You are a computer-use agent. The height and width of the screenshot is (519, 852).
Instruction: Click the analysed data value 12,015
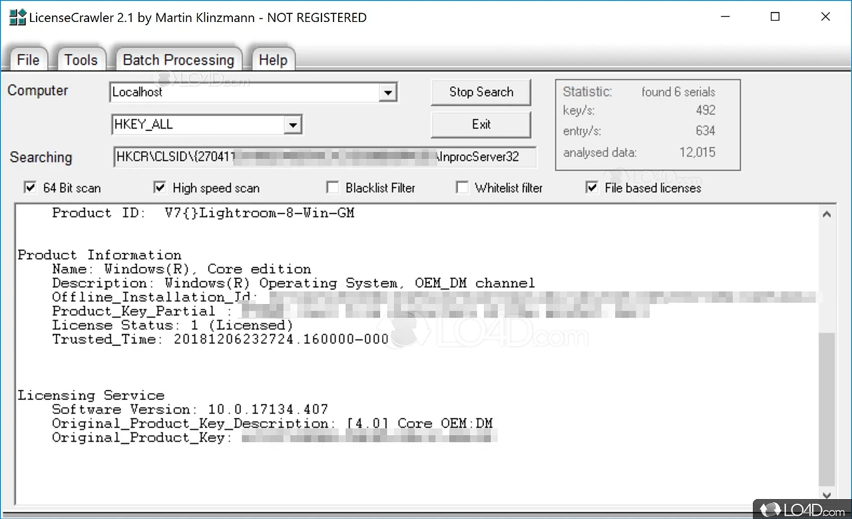point(698,152)
